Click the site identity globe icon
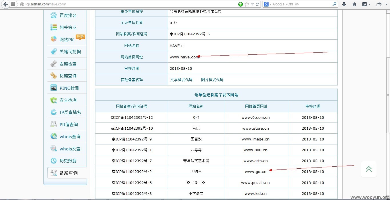Screen dimensions: 390x200 (x=22, y=4)
